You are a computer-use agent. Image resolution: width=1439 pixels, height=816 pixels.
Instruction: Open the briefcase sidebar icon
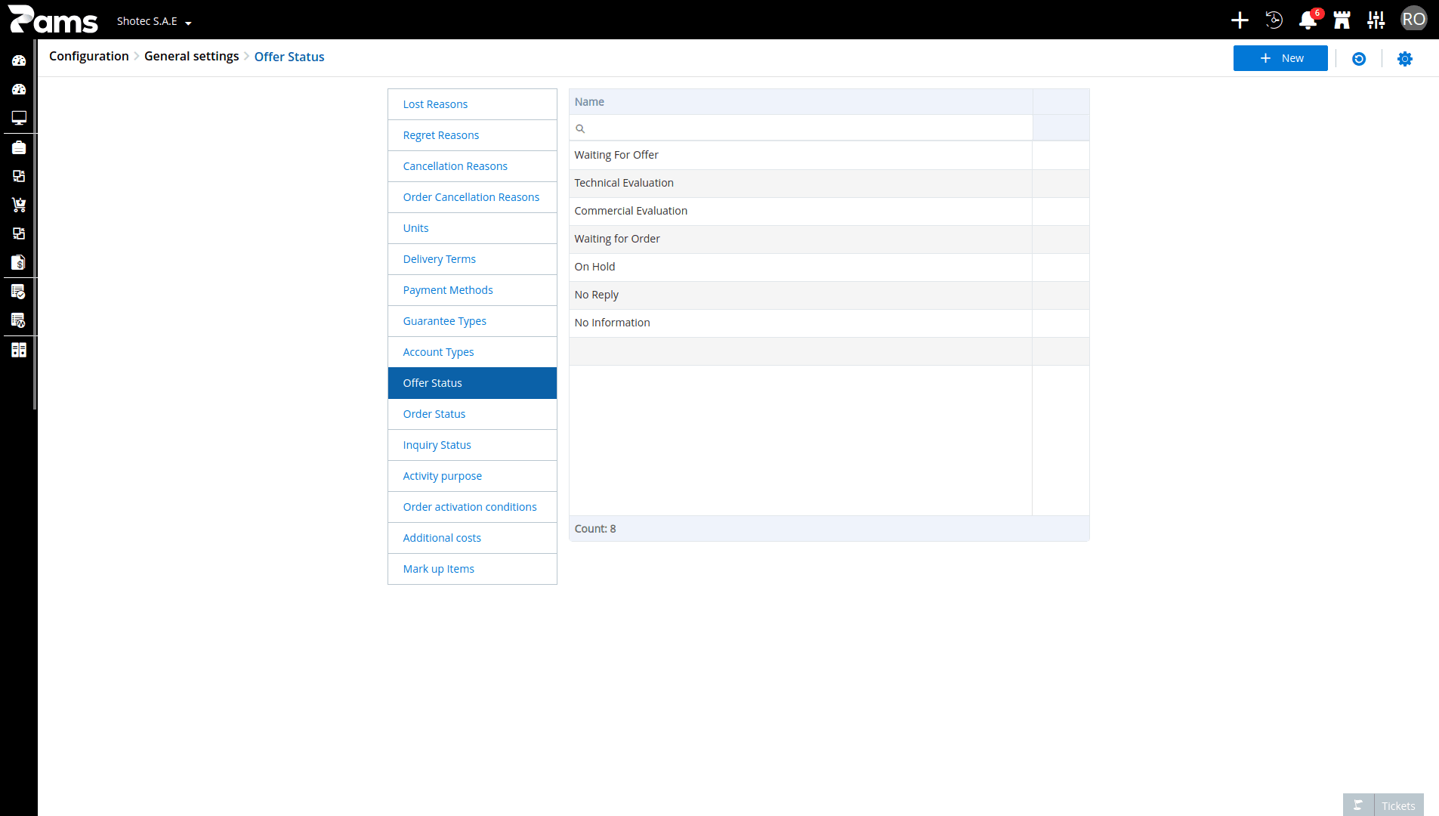click(19, 147)
